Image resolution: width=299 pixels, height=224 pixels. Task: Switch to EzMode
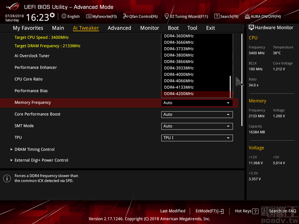tap(209, 211)
